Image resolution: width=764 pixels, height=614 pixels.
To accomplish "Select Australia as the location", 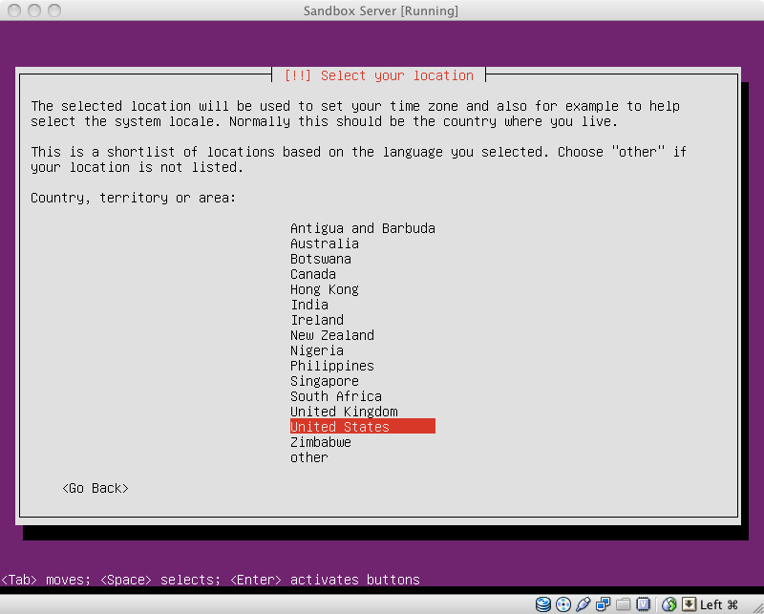I will (363, 243).
